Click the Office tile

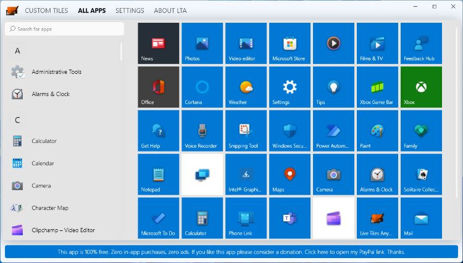click(x=158, y=87)
